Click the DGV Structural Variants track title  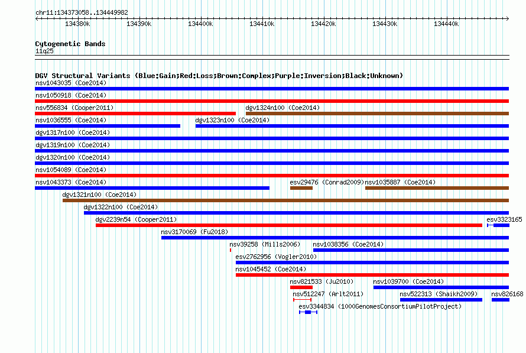tap(219, 76)
